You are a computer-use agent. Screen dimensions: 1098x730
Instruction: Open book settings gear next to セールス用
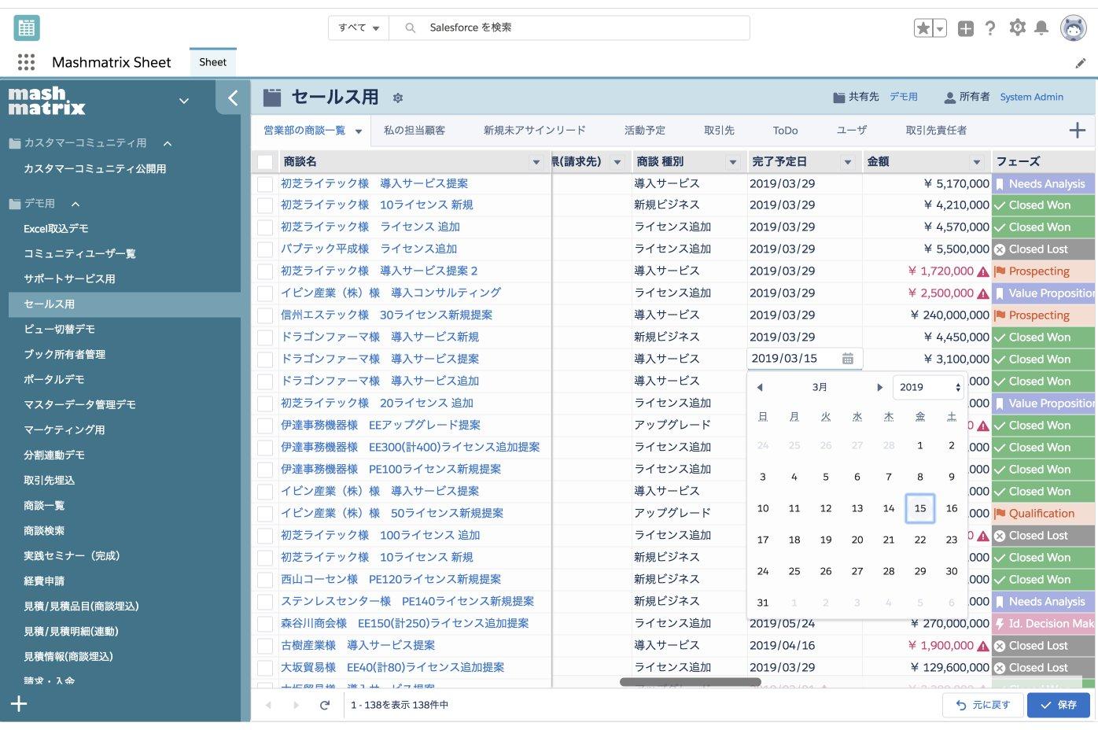pos(398,98)
